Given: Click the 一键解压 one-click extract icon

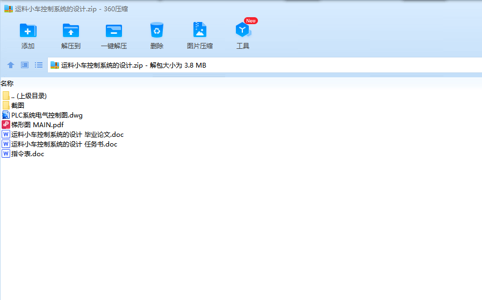Looking at the screenshot, I should pyautogui.click(x=114, y=31).
